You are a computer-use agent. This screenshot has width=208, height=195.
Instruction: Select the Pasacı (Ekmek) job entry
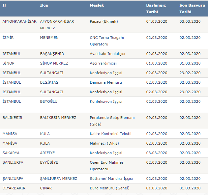click(104, 21)
